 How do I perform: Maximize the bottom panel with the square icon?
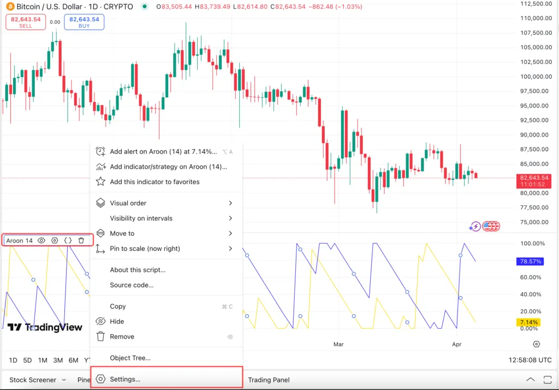pyautogui.click(x=548, y=380)
